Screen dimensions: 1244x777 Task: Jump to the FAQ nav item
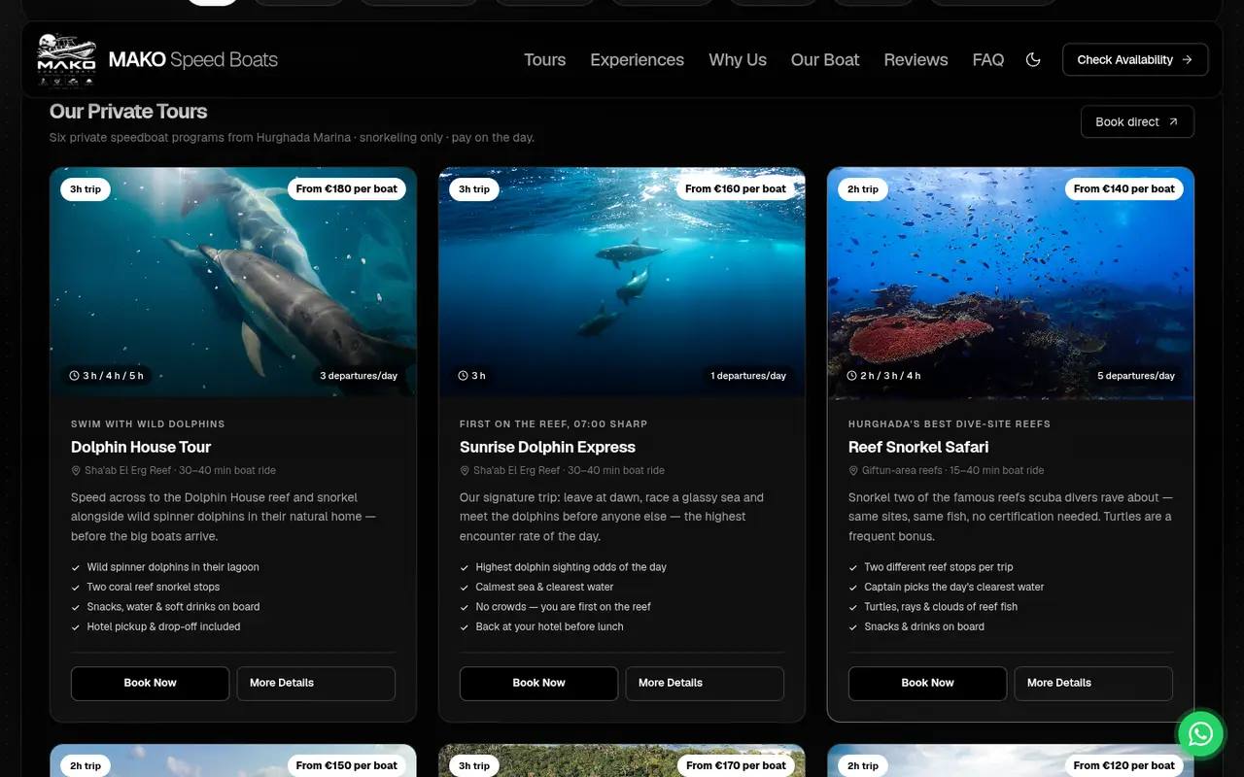coord(988,59)
